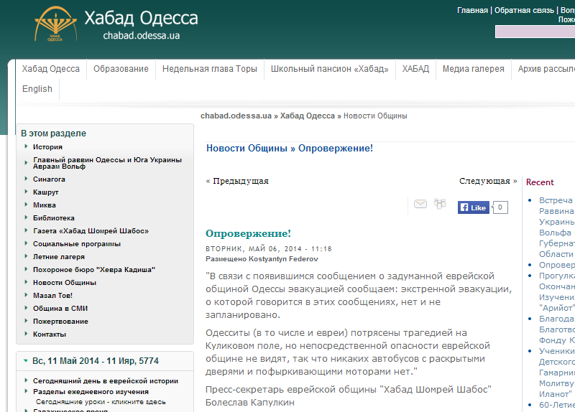The image size is (575, 412).
Task: Click the Chabad Odessa menorah logo
Action: click(56, 24)
